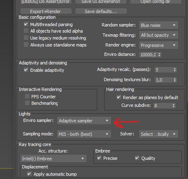Click the Save UI screenshot button
Viewport: 188px width, 179px height.
pos(101,2)
